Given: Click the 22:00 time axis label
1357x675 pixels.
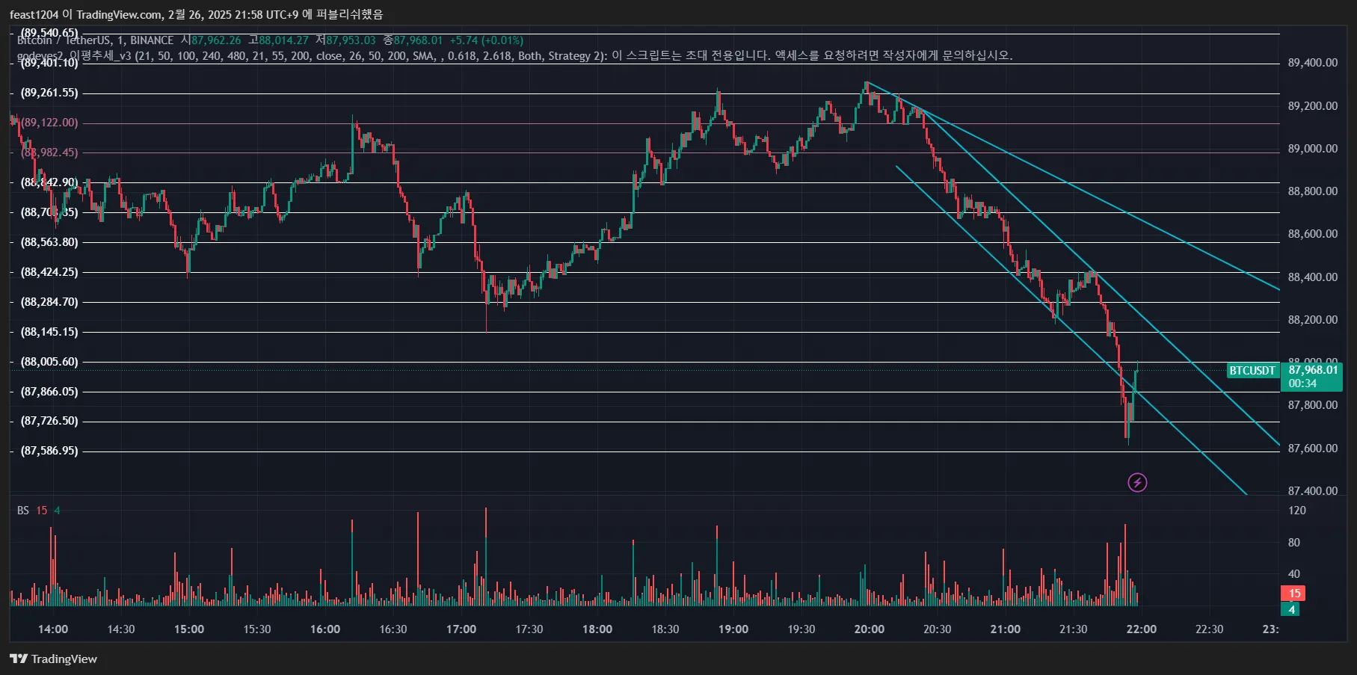Looking at the screenshot, I should [1142, 629].
